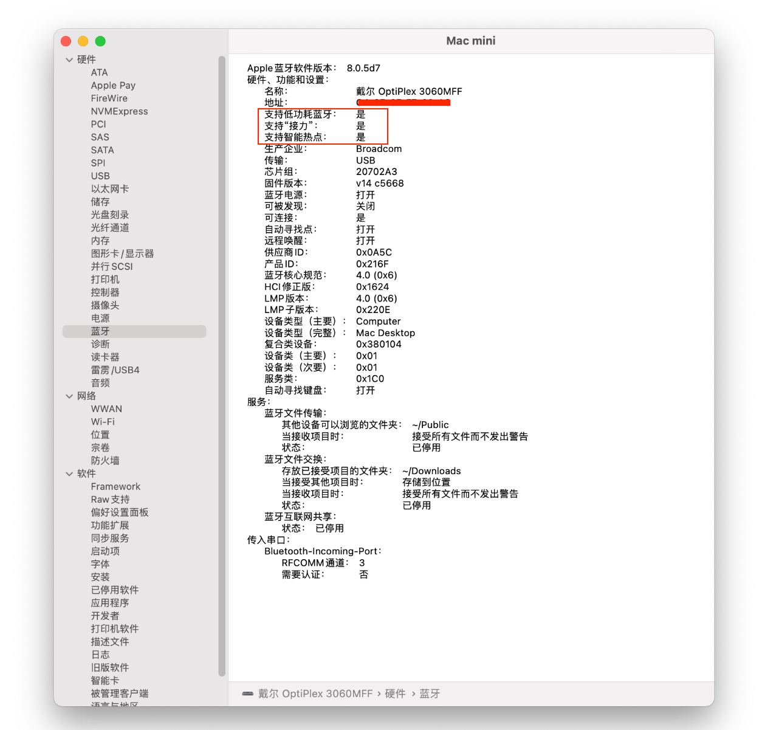
Task: Select the highlighted 蓝牙 item
Action: (x=134, y=331)
